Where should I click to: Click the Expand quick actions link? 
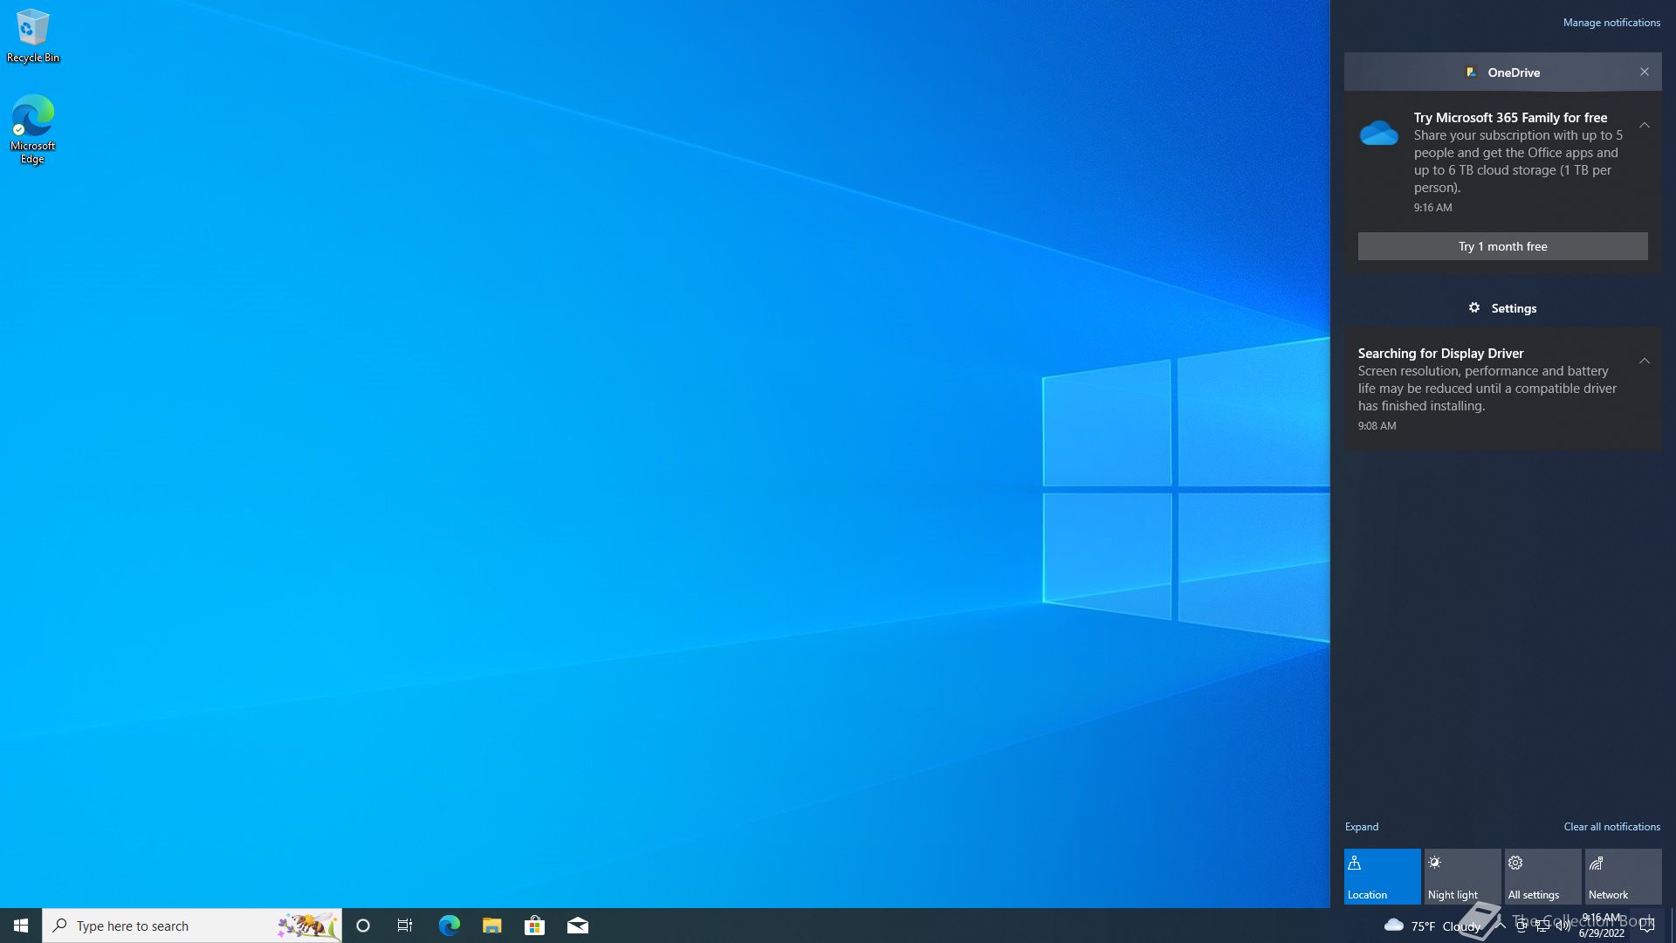(x=1361, y=826)
